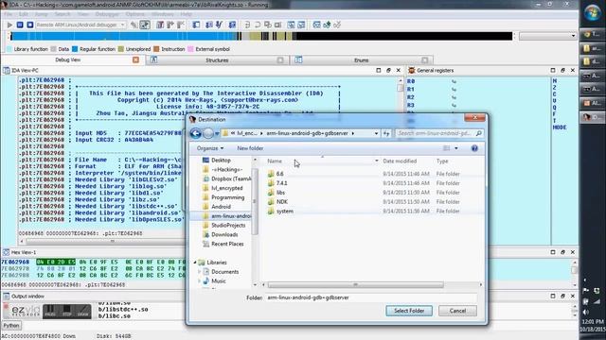Sort by the Type column
This screenshot has width=606, height=340.
[x=442, y=161]
